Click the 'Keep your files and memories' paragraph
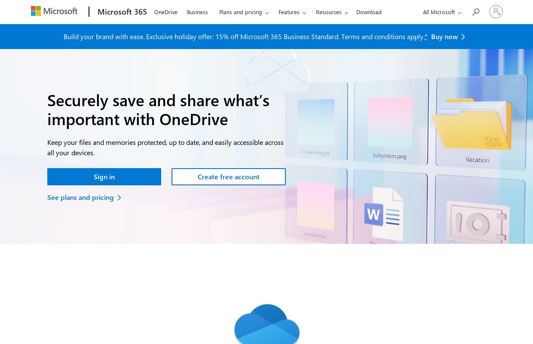The height and width of the screenshot is (344, 533). tap(165, 147)
